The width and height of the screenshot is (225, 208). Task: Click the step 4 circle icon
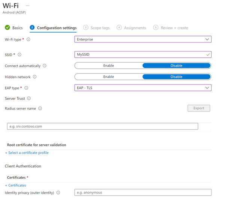(119, 27)
